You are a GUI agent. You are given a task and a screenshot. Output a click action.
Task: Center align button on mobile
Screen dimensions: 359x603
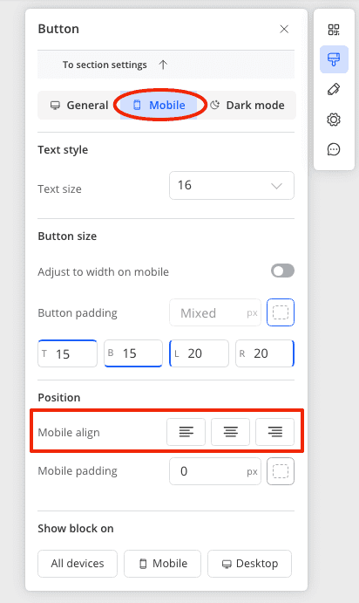click(x=230, y=432)
